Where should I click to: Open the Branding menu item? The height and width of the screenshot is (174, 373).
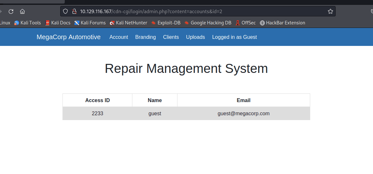tap(145, 37)
